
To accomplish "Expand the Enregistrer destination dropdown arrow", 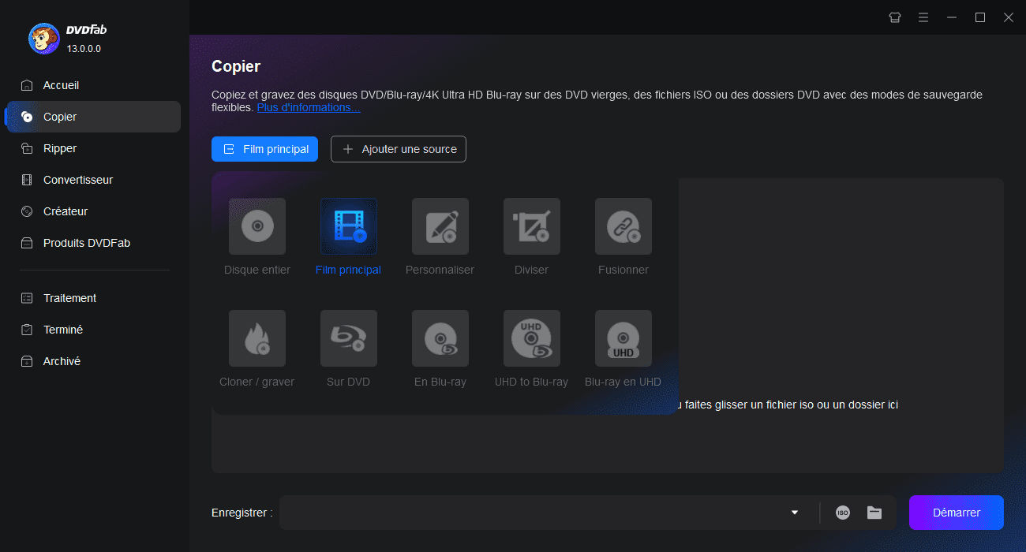I will coord(795,513).
